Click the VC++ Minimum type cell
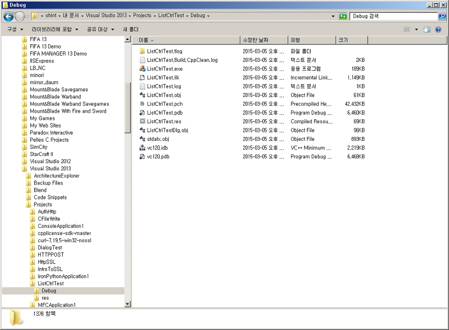 pos(311,148)
